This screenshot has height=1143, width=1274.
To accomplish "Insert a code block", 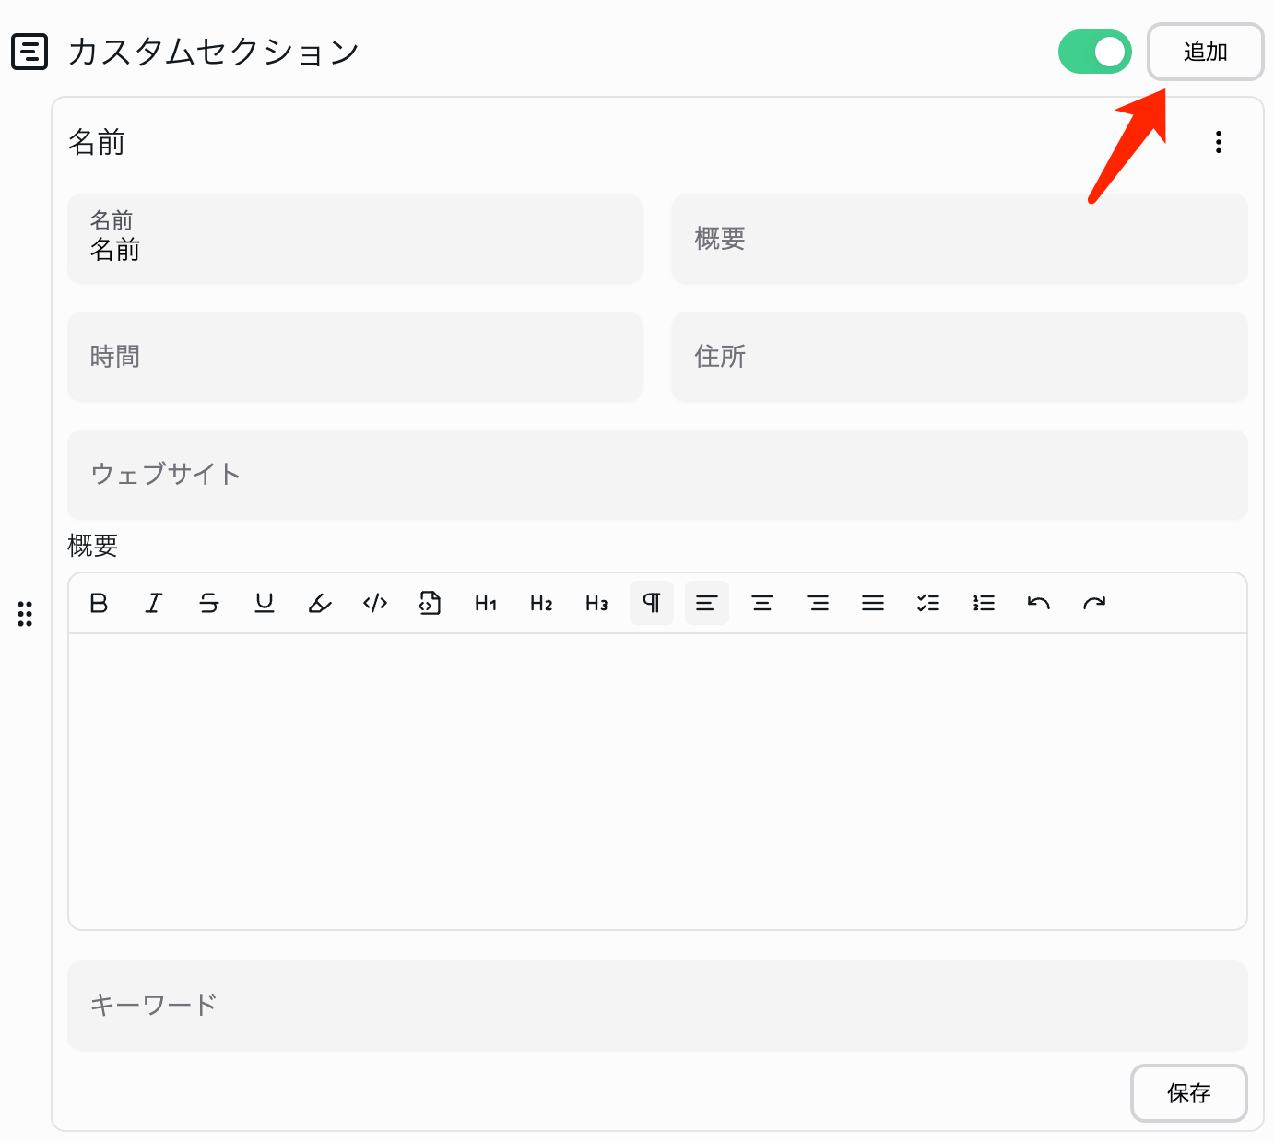I will pyautogui.click(x=431, y=603).
